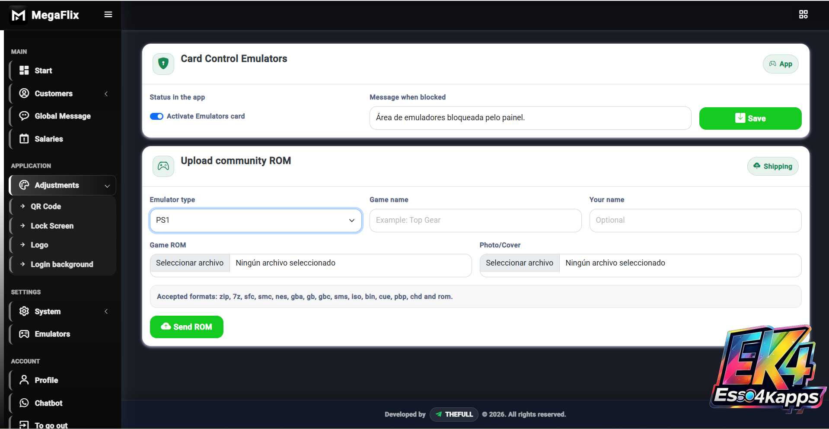Open the QR Code submenu item
The width and height of the screenshot is (829, 429).
[63, 206]
